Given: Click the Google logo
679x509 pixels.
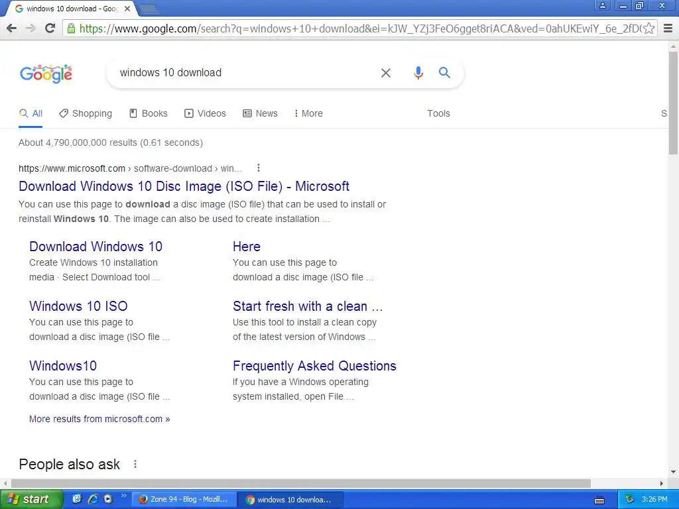Looking at the screenshot, I should pos(46,74).
